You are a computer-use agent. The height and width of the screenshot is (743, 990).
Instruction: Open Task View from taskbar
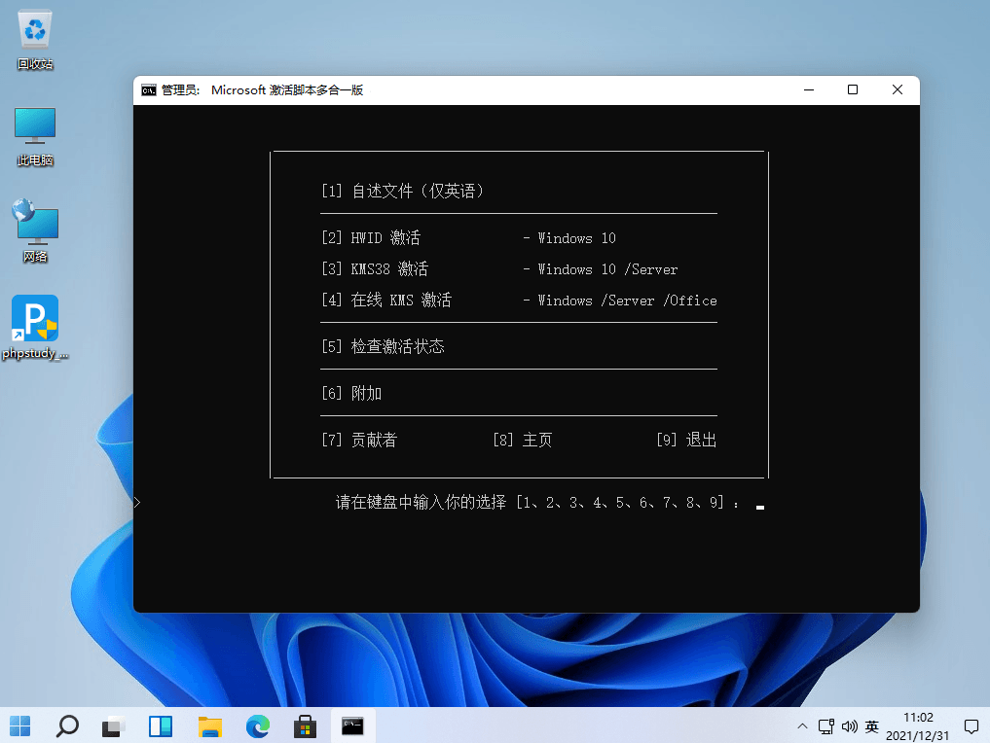point(114,725)
